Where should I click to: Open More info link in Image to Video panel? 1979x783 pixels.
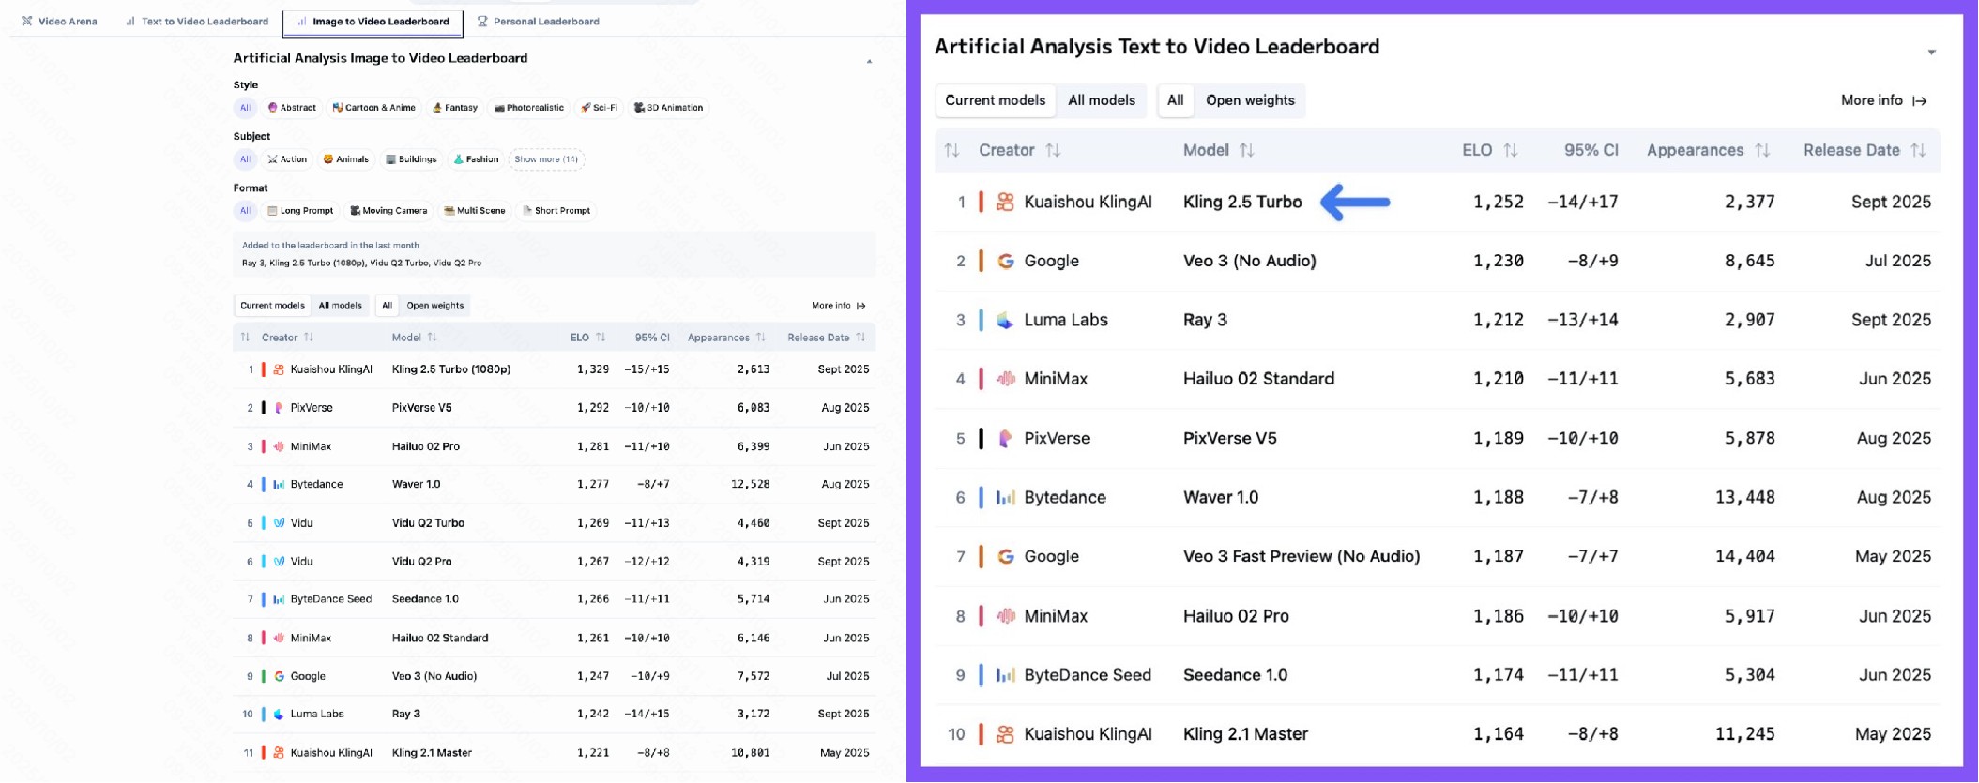point(839,306)
